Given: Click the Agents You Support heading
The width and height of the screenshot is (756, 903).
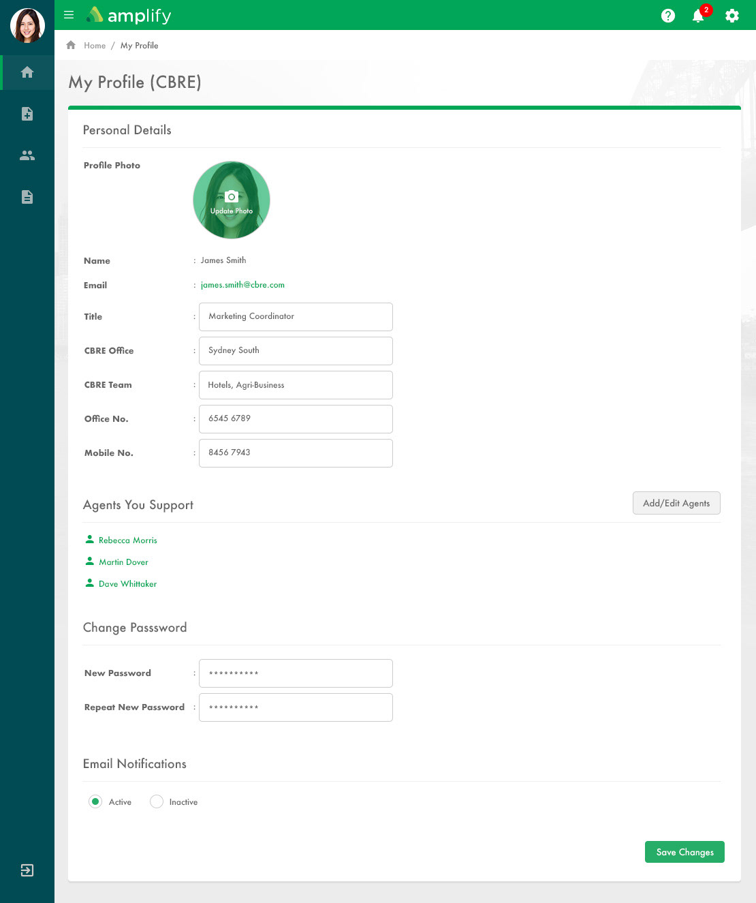Looking at the screenshot, I should (138, 505).
